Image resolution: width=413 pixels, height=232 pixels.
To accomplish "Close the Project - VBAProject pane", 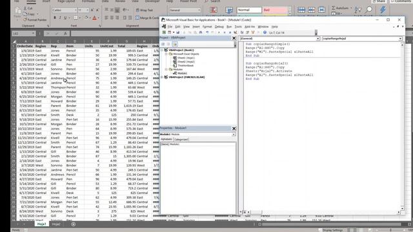I will [234, 38].
